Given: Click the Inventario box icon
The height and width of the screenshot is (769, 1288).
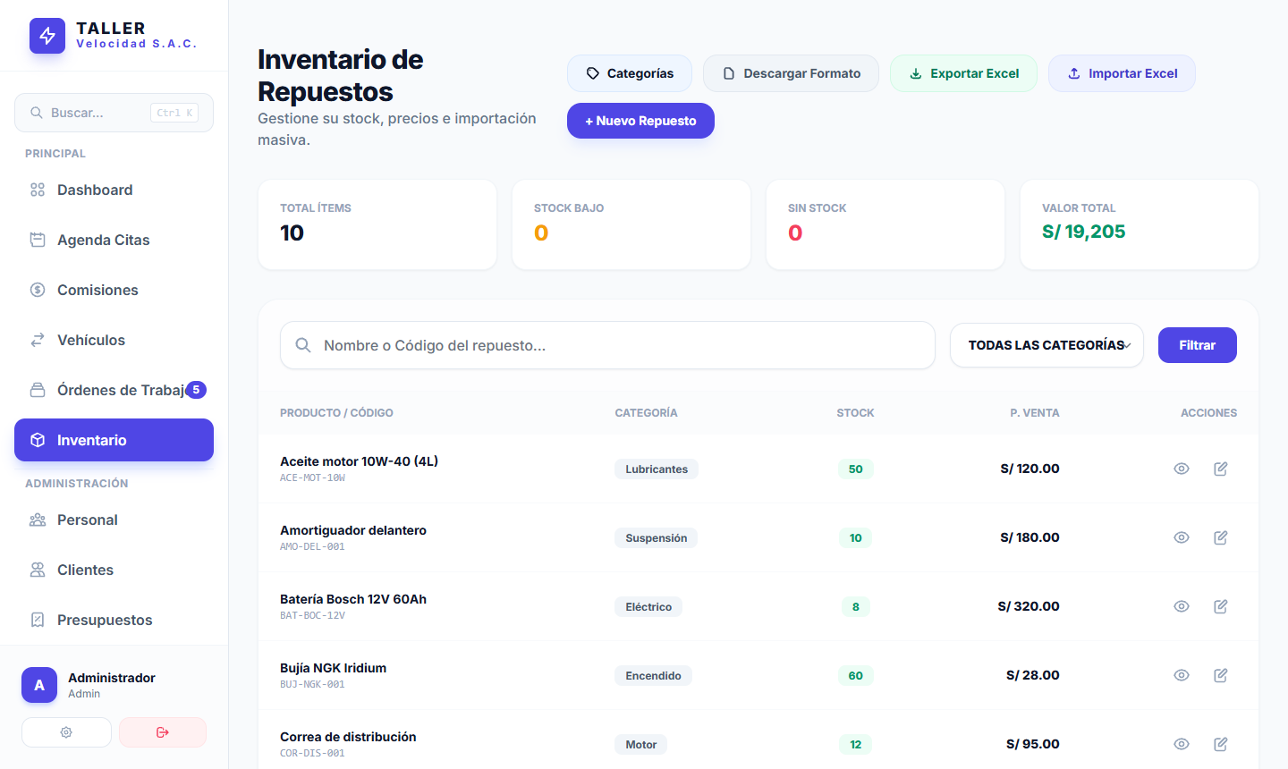Looking at the screenshot, I should pyautogui.click(x=38, y=440).
